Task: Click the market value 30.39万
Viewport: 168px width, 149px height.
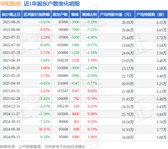Action: [128, 22]
